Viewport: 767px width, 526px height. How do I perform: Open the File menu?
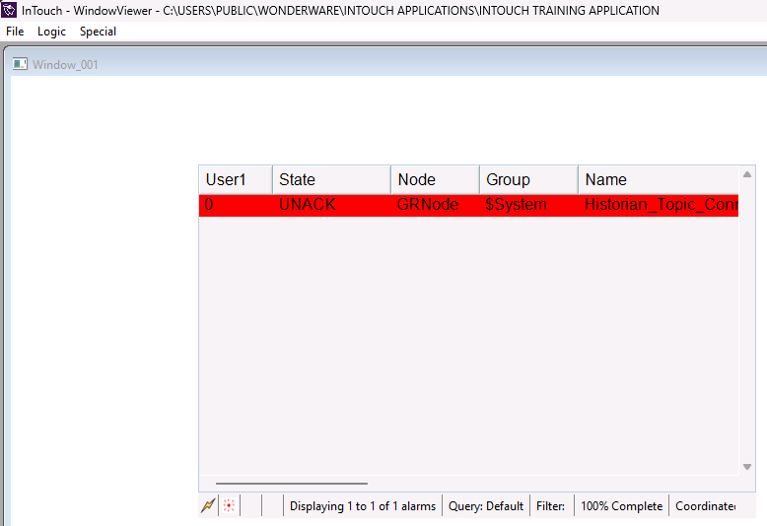click(15, 32)
